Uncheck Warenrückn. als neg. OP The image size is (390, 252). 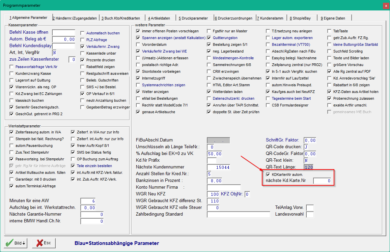[x=11, y=87]
